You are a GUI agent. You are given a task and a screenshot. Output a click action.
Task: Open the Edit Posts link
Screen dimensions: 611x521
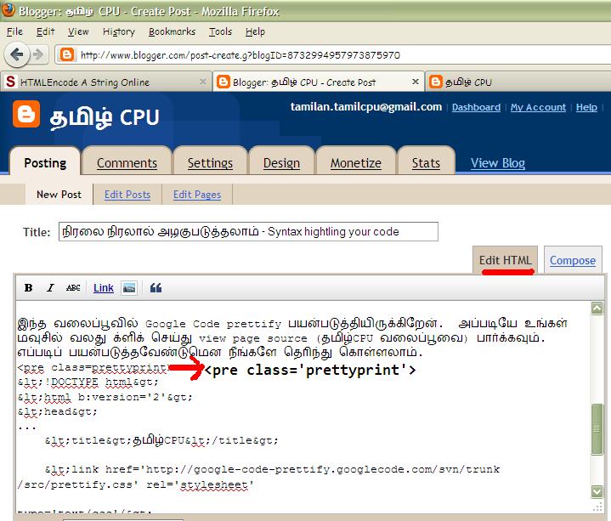click(x=127, y=194)
